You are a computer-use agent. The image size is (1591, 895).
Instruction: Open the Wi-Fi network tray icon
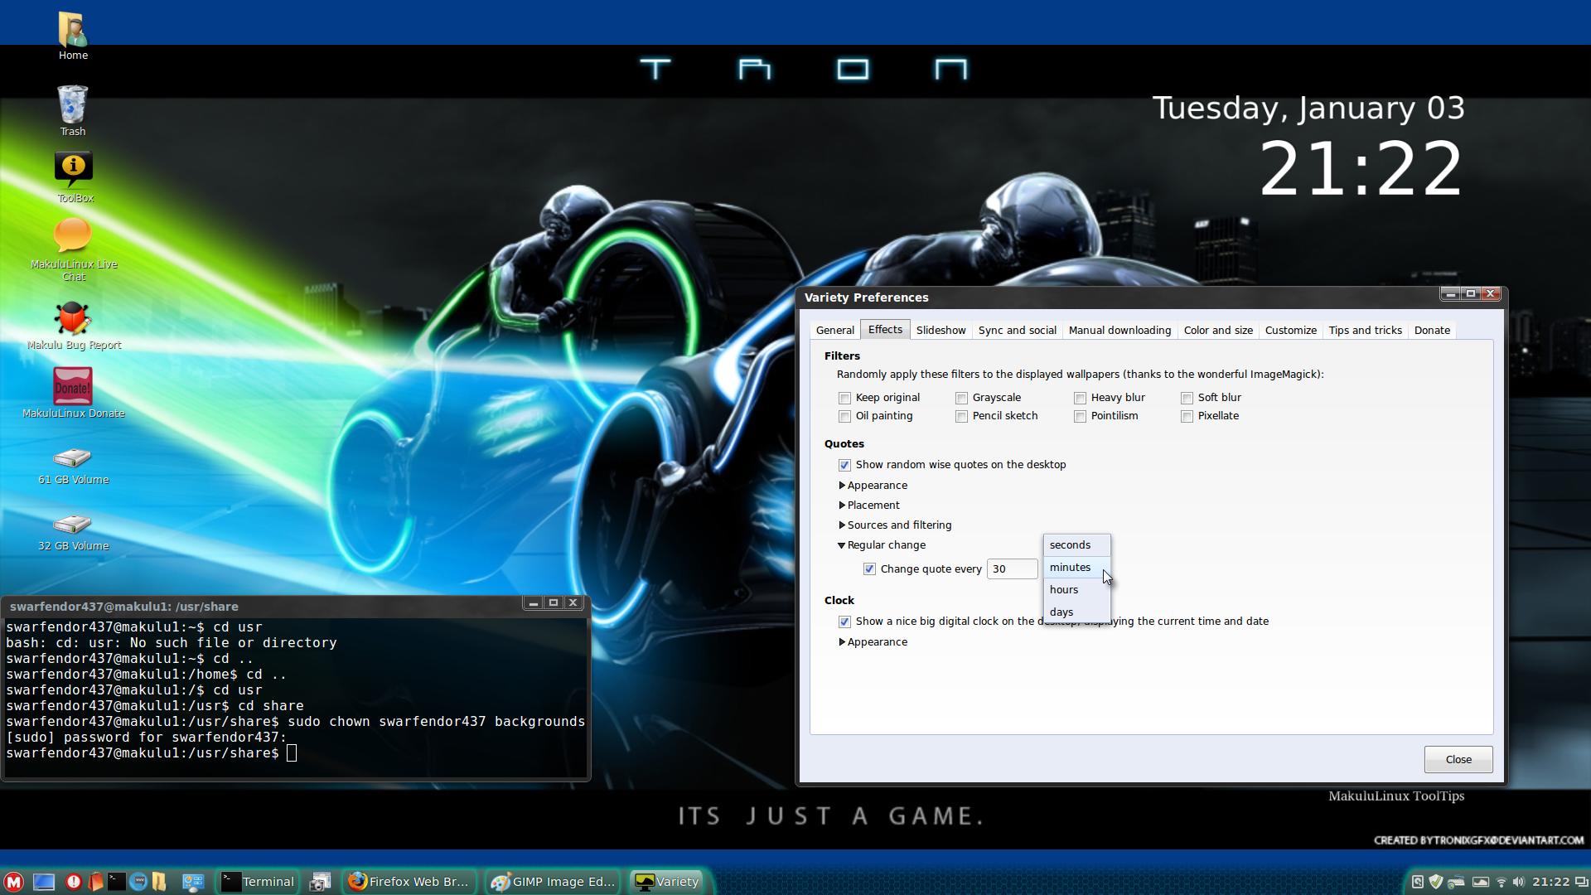(x=1501, y=882)
